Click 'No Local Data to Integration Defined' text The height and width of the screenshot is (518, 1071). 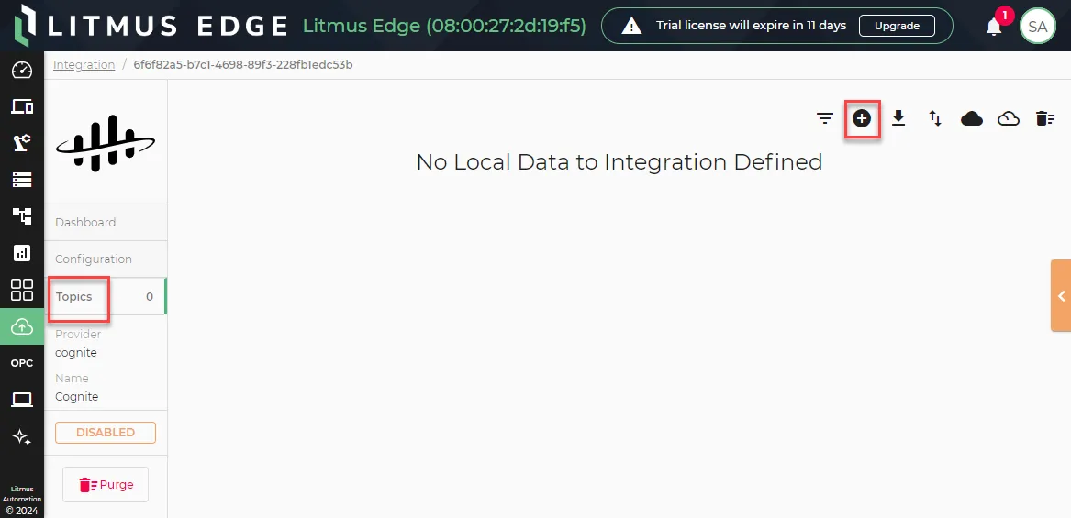pyautogui.click(x=619, y=161)
